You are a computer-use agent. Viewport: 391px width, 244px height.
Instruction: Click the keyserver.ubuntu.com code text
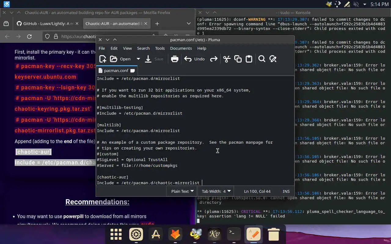[46, 77]
